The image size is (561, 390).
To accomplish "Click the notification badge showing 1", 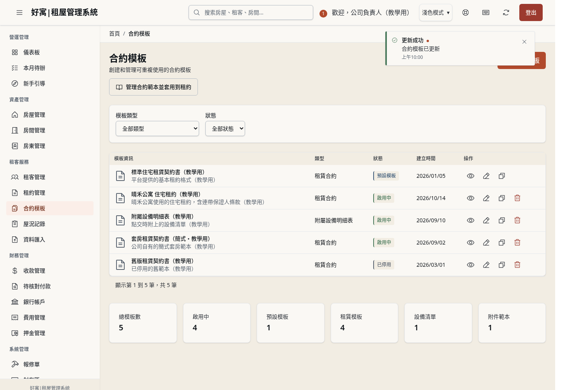I will (323, 14).
